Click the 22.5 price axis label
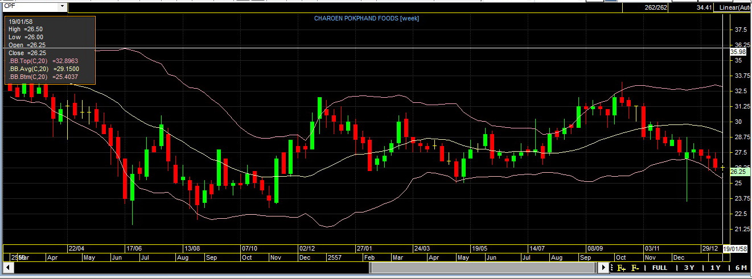 [741, 214]
